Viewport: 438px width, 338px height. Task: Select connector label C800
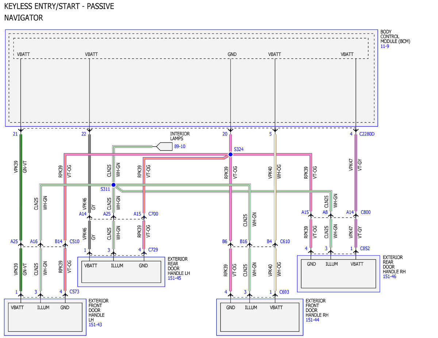[365, 212]
